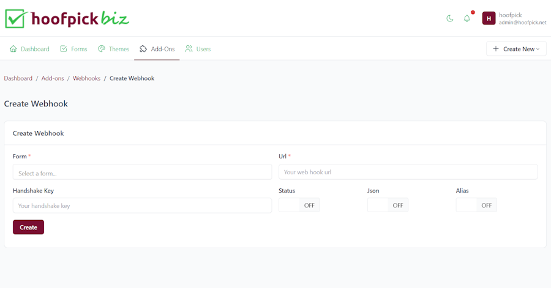Click the Users people icon
The width and height of the screenshot is (551, 288).
pos(189,49)
